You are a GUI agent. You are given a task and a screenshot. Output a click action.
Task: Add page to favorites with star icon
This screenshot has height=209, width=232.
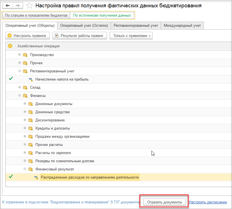click(29, 6)
